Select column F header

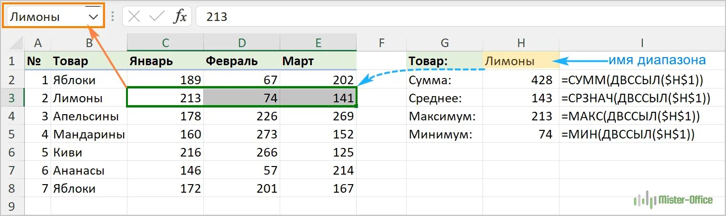tap(381, 43)
